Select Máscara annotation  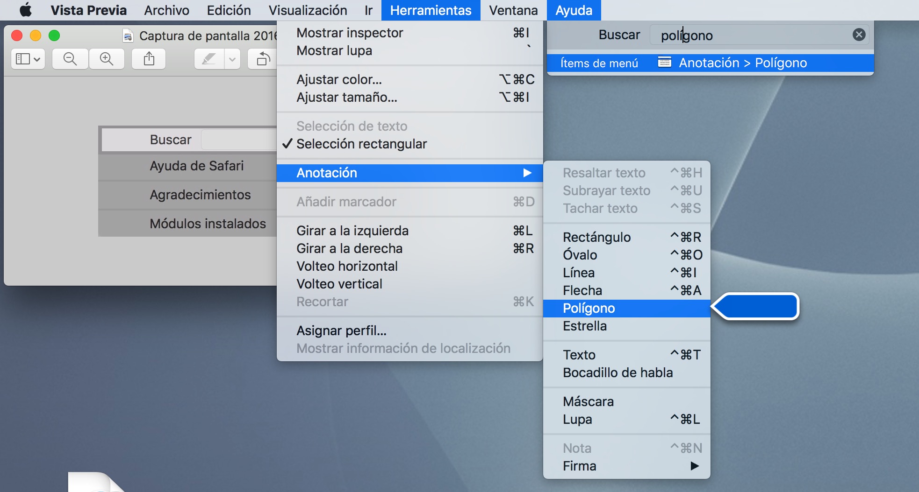coord(627,401)
